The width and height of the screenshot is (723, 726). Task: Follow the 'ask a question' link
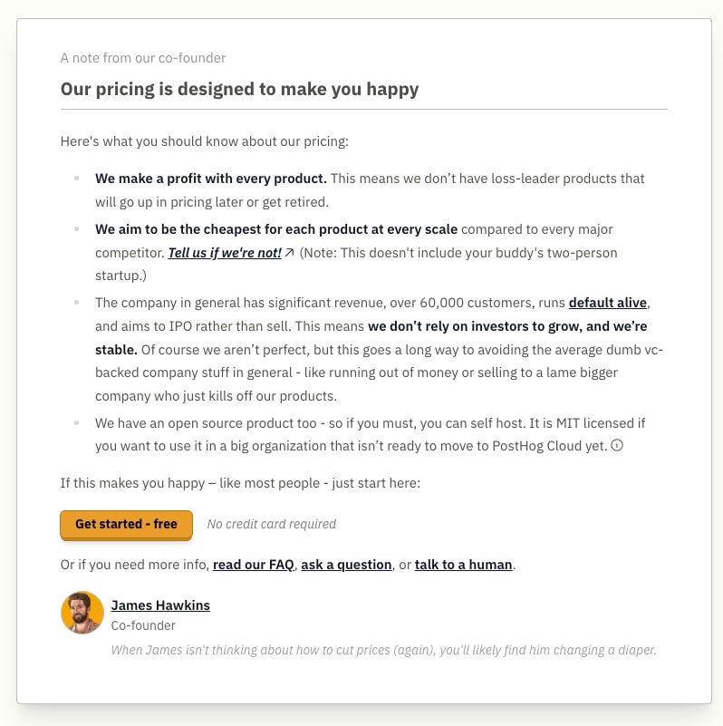(346, 565)
